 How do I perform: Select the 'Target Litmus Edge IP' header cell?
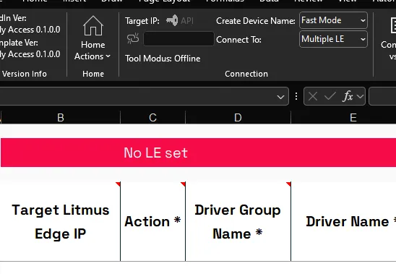tap(61, 221)
